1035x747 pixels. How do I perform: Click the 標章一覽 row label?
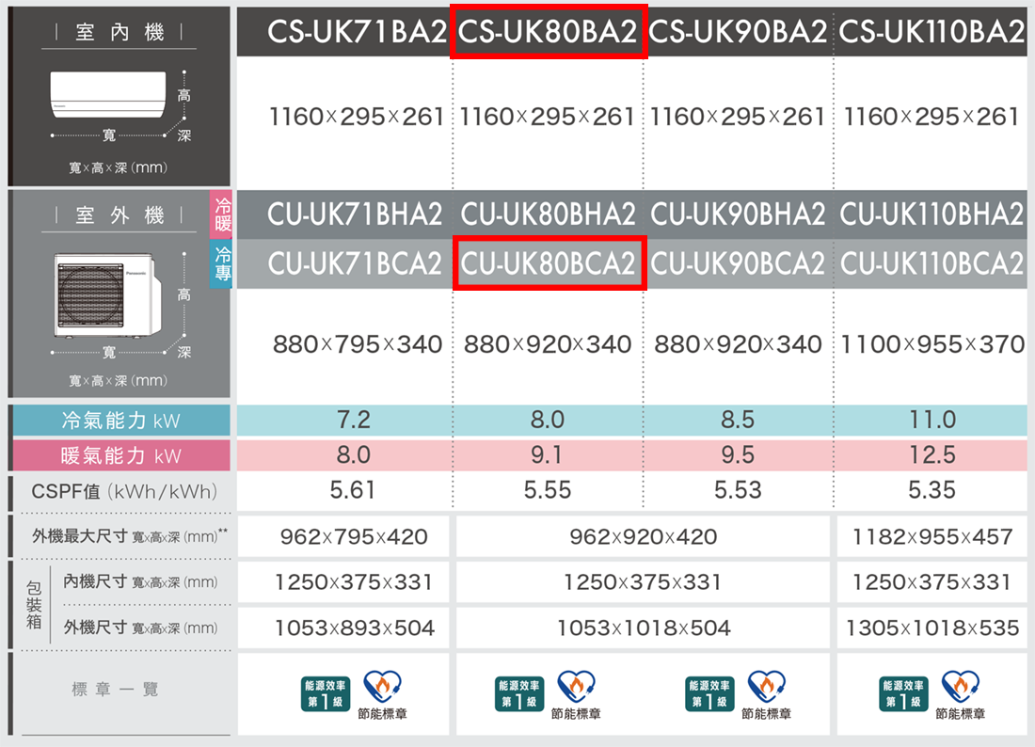tap(115, 690)
